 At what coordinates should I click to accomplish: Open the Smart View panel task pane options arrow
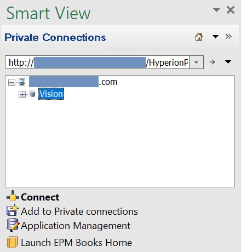point(216,10)
